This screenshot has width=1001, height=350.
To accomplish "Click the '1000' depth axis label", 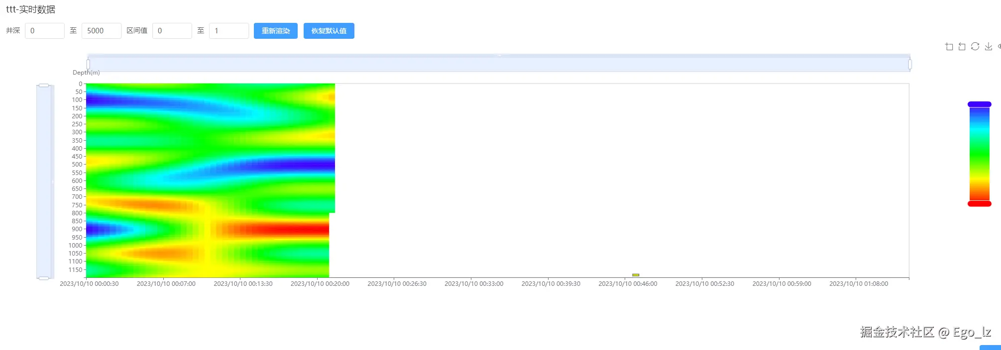I will click(x=76, y=246).
